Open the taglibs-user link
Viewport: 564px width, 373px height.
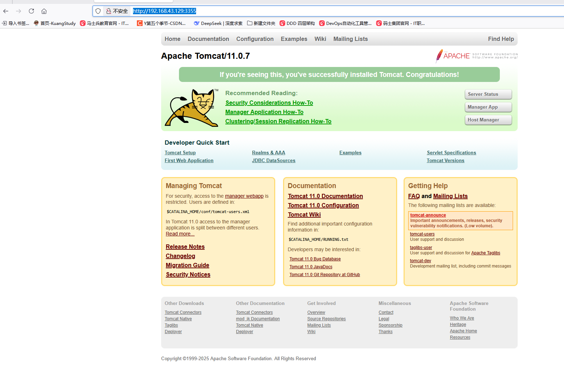[x=421, y=248]
